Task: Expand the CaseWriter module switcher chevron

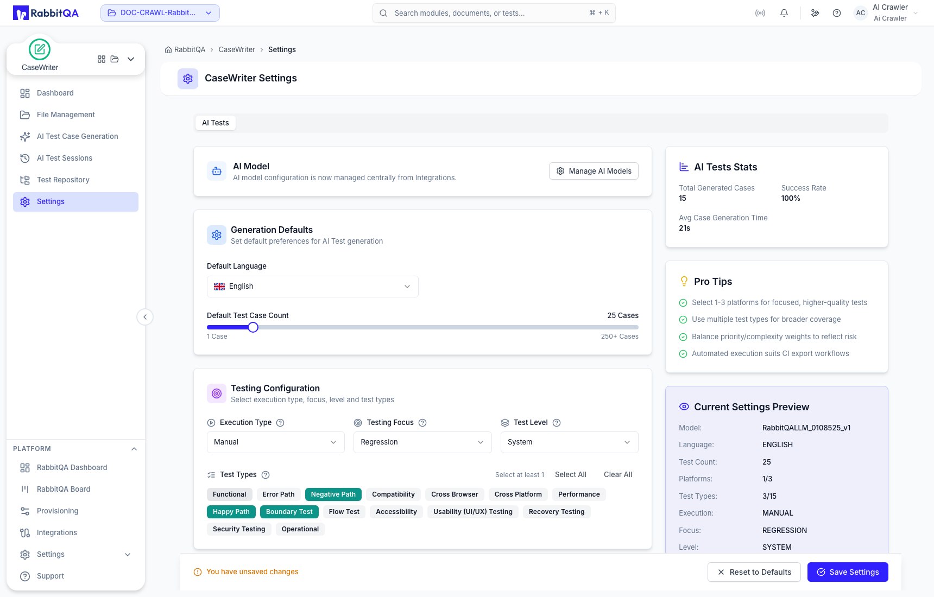Action: point(131,59)
